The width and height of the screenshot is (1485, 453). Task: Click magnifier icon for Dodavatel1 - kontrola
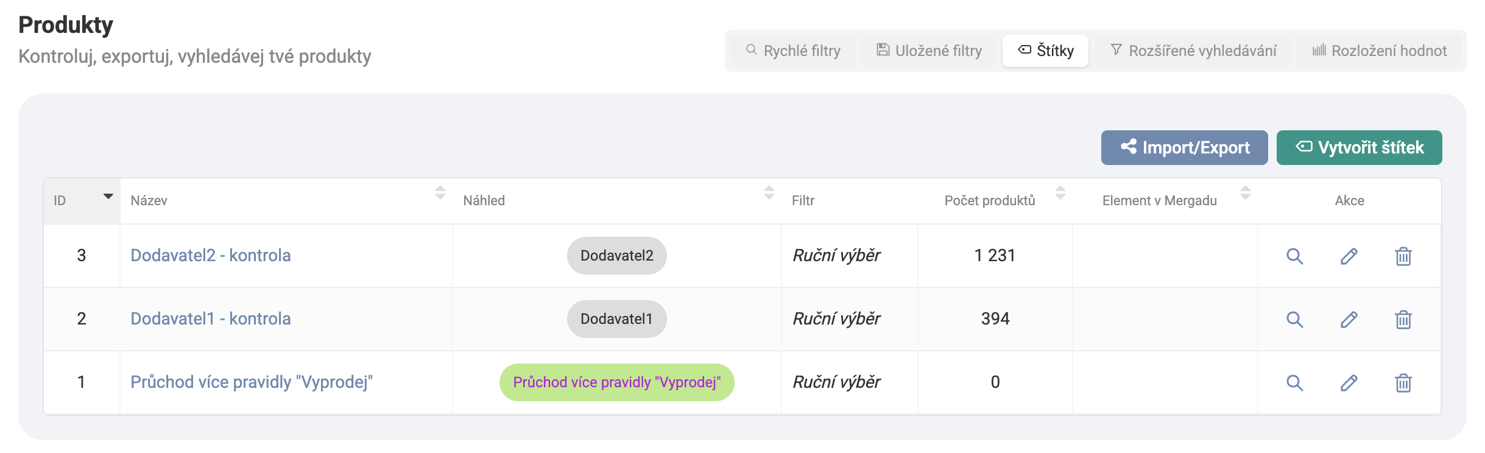(x=1294, y=320)
